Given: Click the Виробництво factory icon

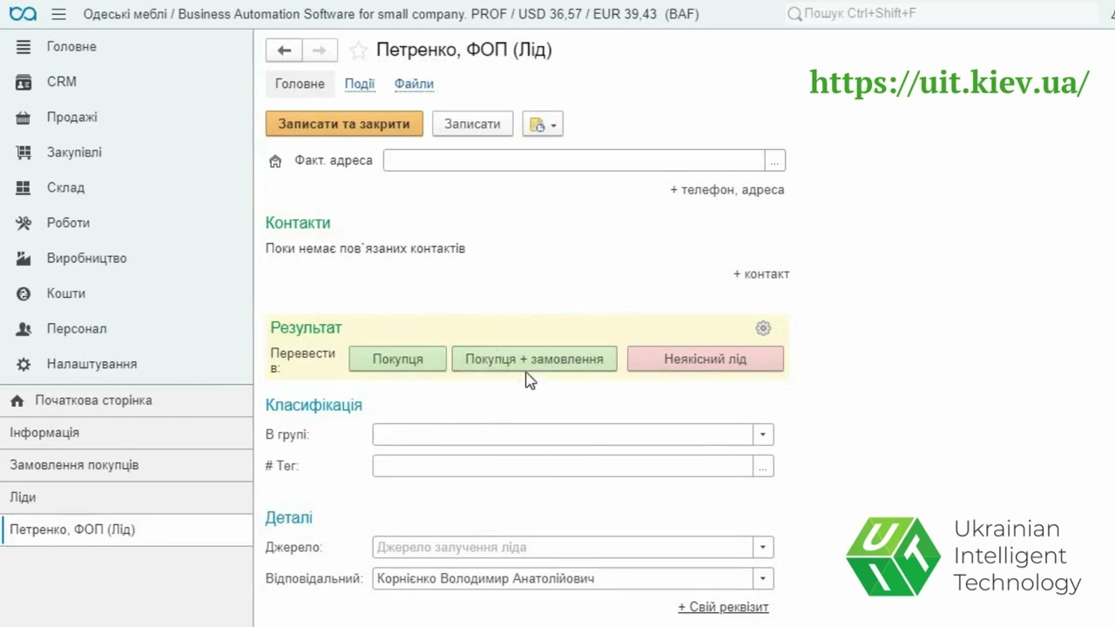Looking at the screenshot, I should 24,259.
